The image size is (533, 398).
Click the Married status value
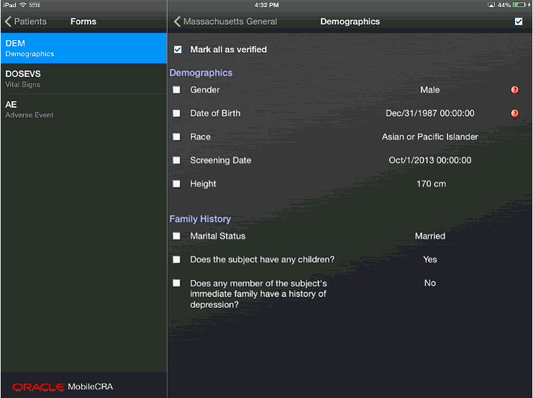(x=429, y=236)
